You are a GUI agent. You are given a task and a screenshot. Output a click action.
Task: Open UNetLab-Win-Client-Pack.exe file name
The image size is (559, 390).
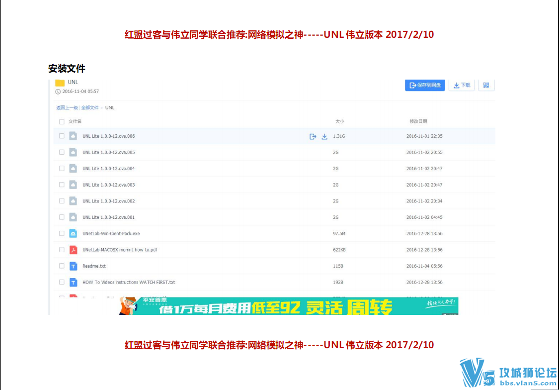tap(111, 234)
